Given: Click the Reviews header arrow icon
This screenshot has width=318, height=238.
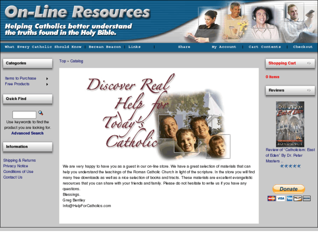Looking at the screenshot, I should click(x=309, y=90).
